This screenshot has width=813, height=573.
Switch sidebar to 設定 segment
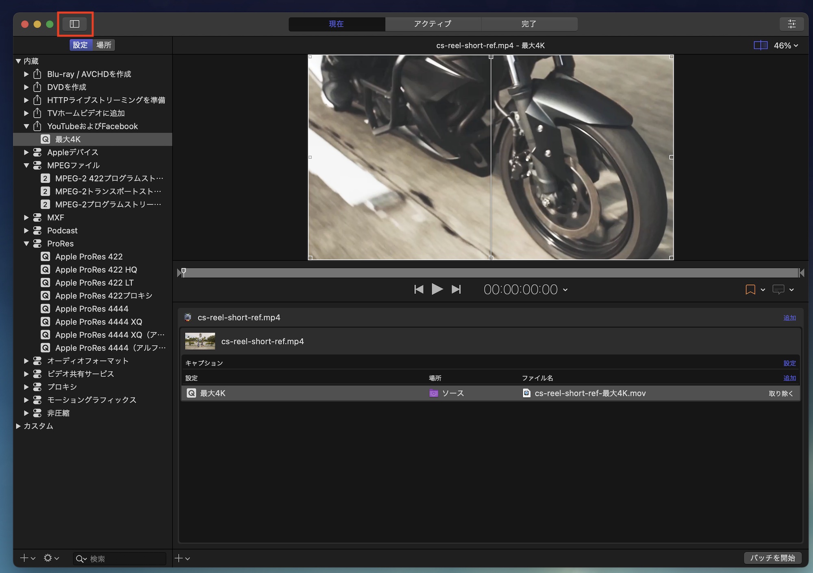tap(80, 45)
